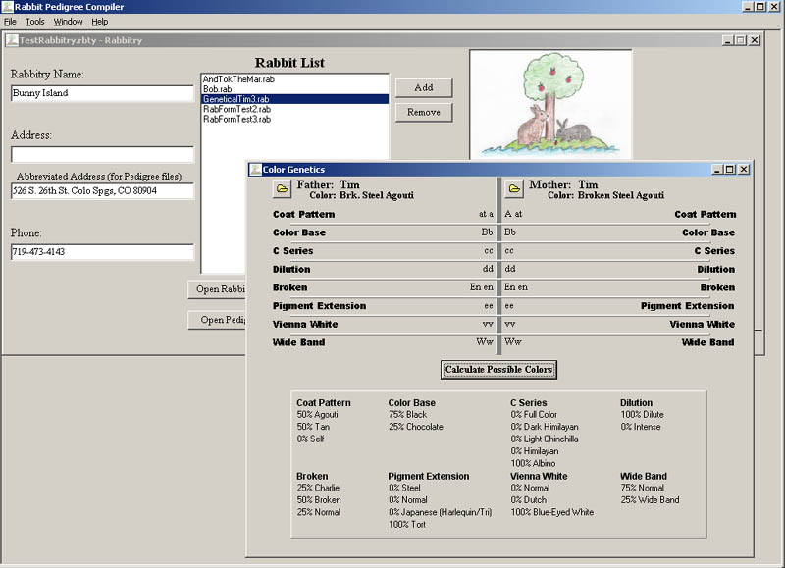This screenshot has height=568, width=785.
Task: Minimize the Rabbitry document window
Action: coord(727,40)
